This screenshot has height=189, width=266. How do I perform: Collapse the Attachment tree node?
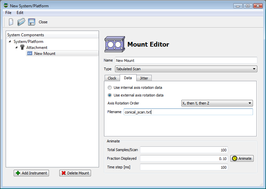pos(16,48)
